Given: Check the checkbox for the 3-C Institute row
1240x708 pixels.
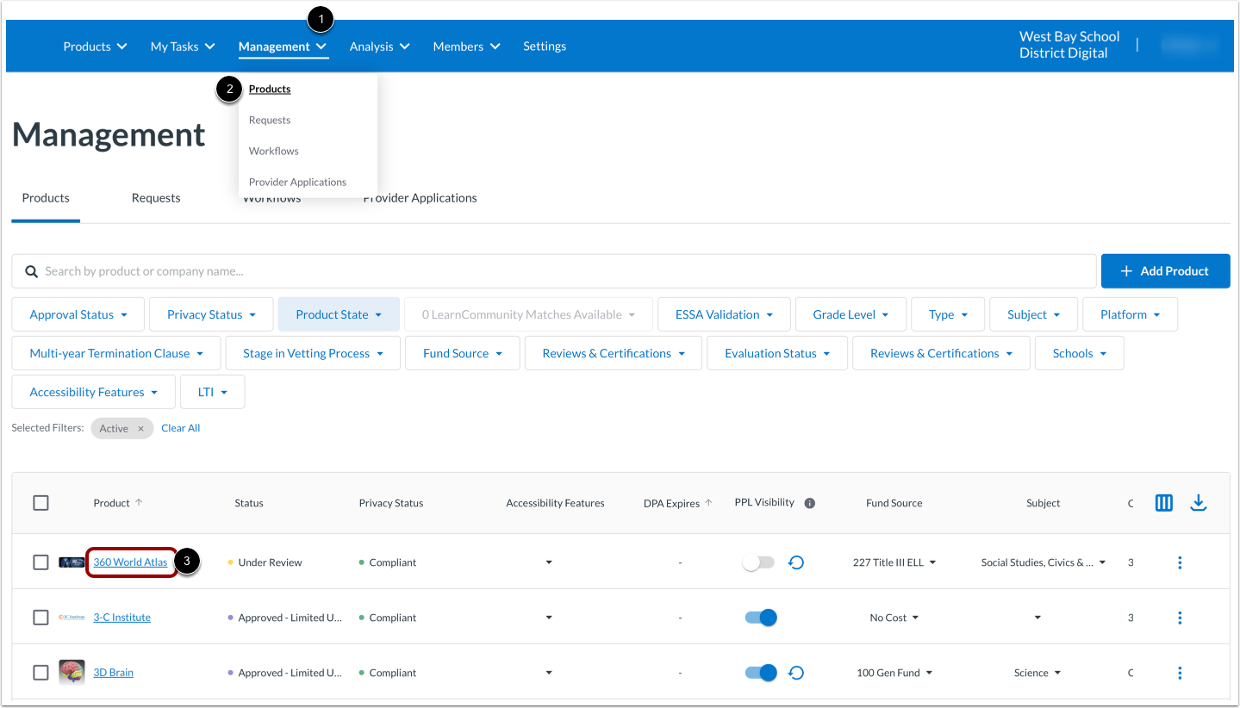Looking at the screenshot, I should (41, 617).
